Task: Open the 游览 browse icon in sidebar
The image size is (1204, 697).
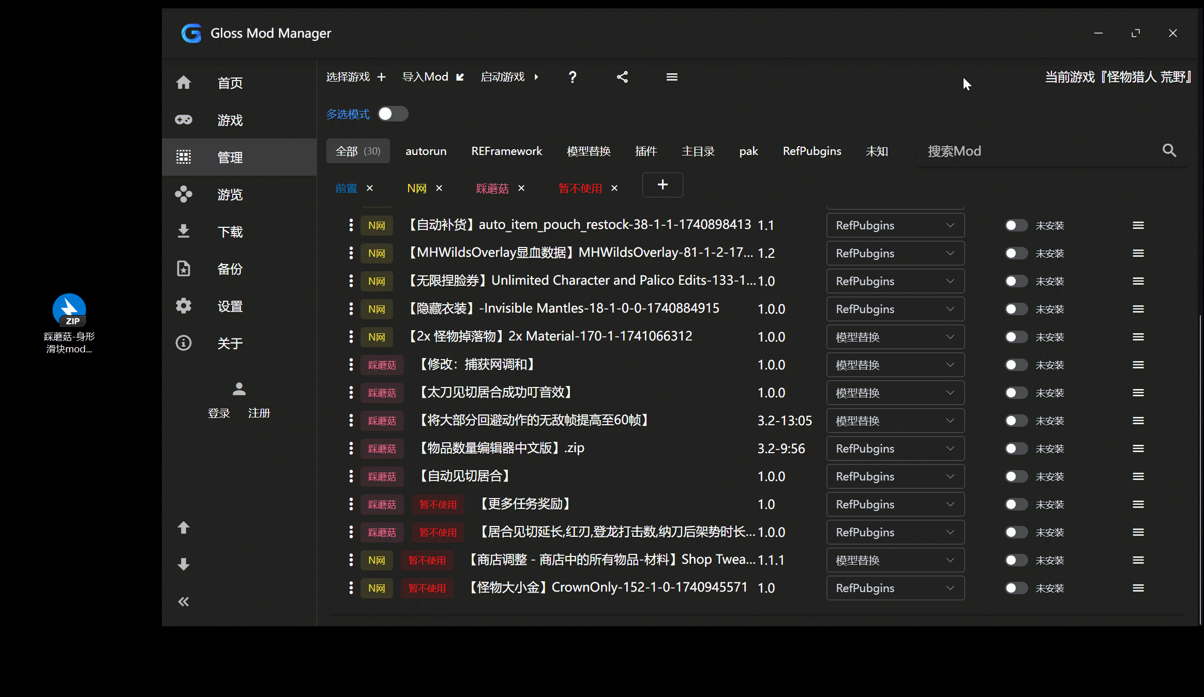Action: pos(184,194)
